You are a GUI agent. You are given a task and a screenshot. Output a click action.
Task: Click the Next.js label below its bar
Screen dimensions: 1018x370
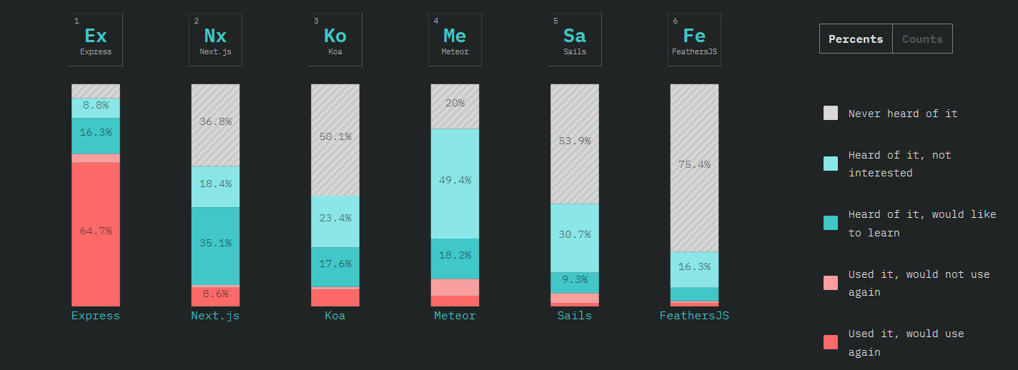tap(215, 316)
